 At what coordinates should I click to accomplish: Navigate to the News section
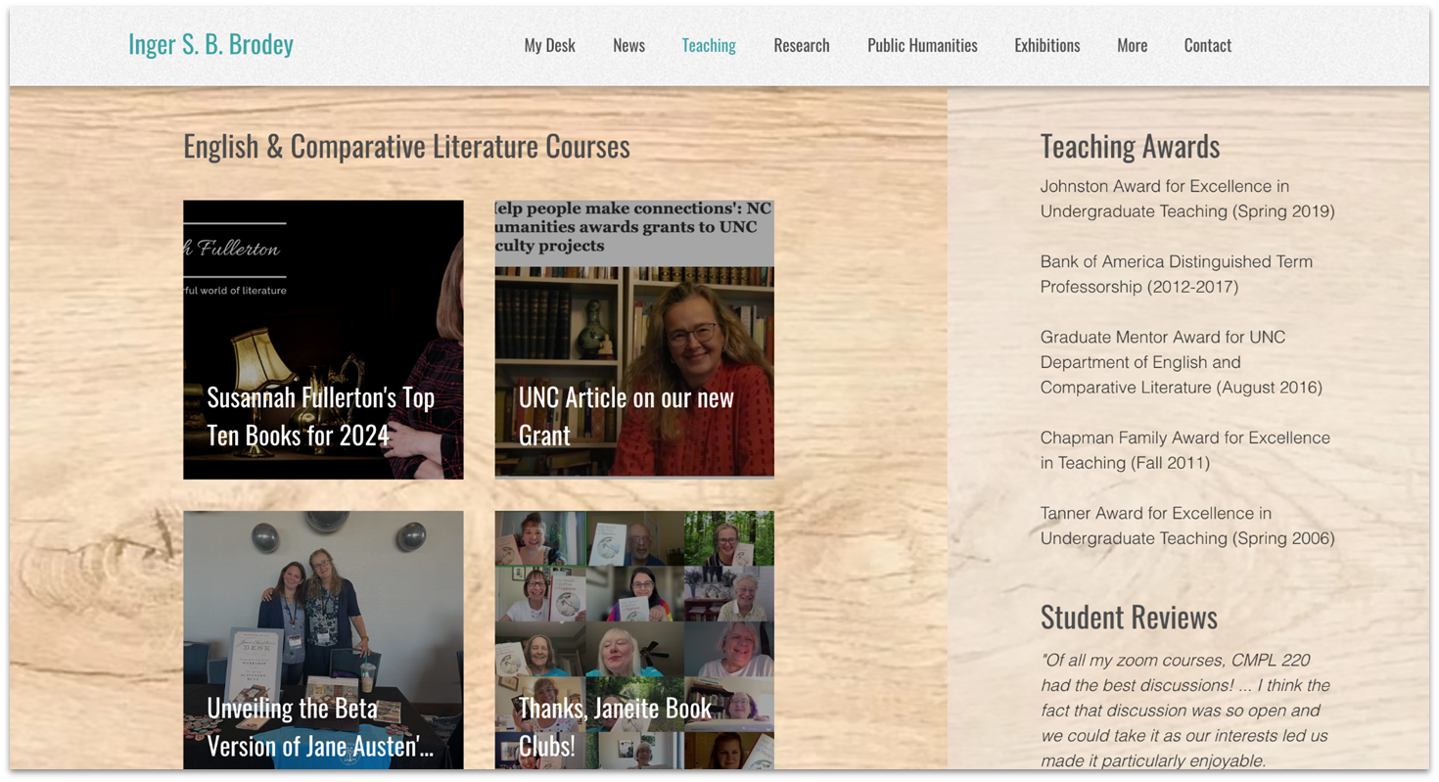[x=628, y=45]
